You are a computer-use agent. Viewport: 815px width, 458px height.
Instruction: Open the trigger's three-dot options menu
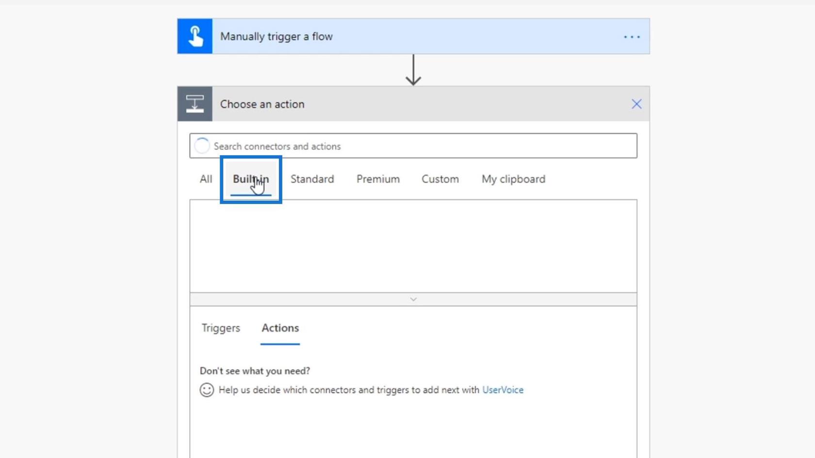click(632, 37)
